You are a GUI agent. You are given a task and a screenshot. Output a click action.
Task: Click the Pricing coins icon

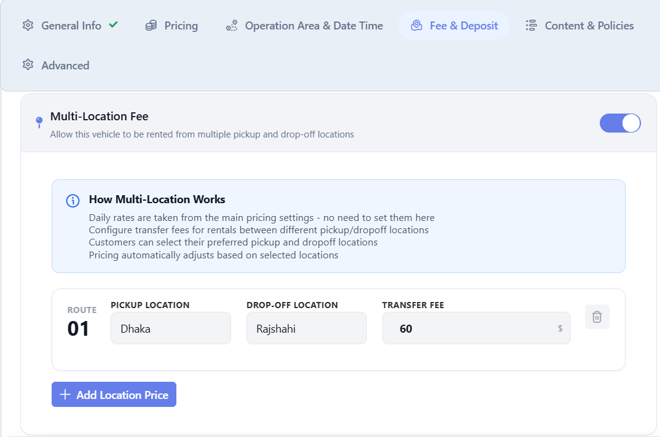point(151,26)
